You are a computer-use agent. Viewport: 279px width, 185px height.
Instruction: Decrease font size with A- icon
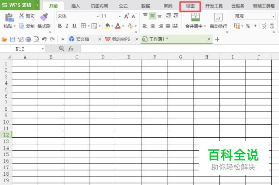click(134, 16)
